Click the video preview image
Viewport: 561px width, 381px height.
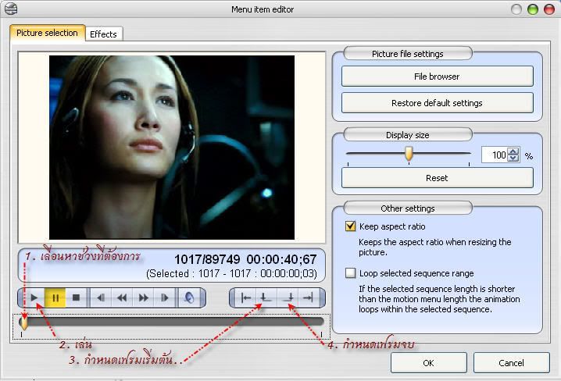pyautogui.click(x=172, y=148)
